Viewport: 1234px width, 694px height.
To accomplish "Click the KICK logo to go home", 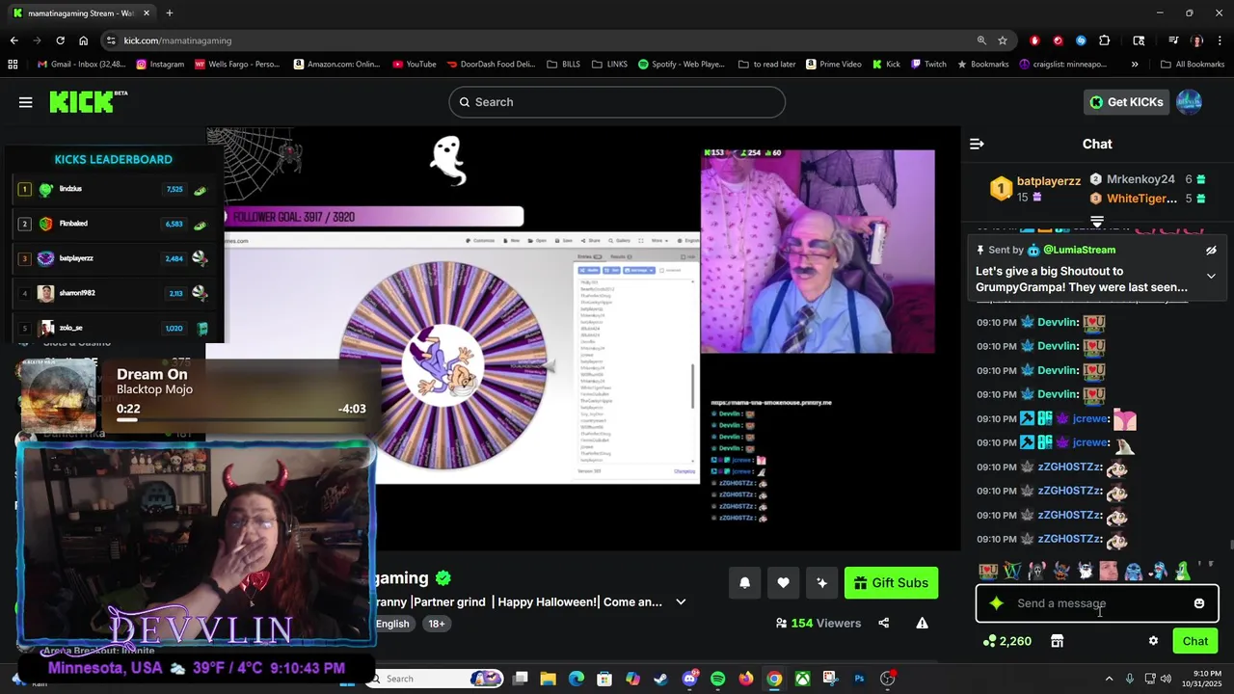I will [x=88, y=101].
